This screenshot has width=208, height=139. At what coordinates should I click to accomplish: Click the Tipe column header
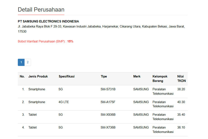click(x=104, y=76)
